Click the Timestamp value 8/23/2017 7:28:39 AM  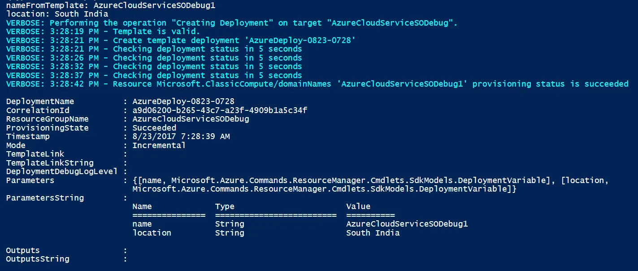point(181,136)
